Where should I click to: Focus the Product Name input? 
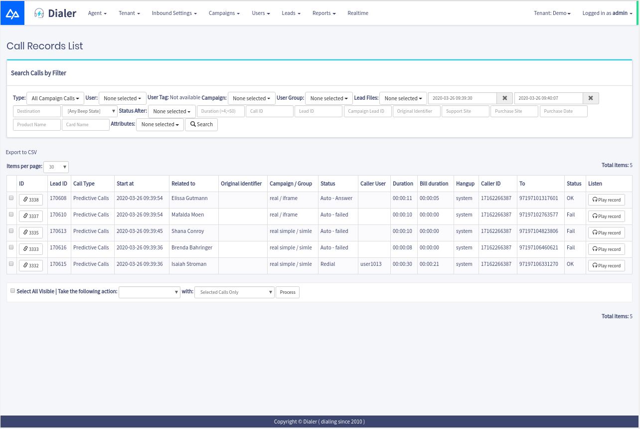(x=37, y=124)
